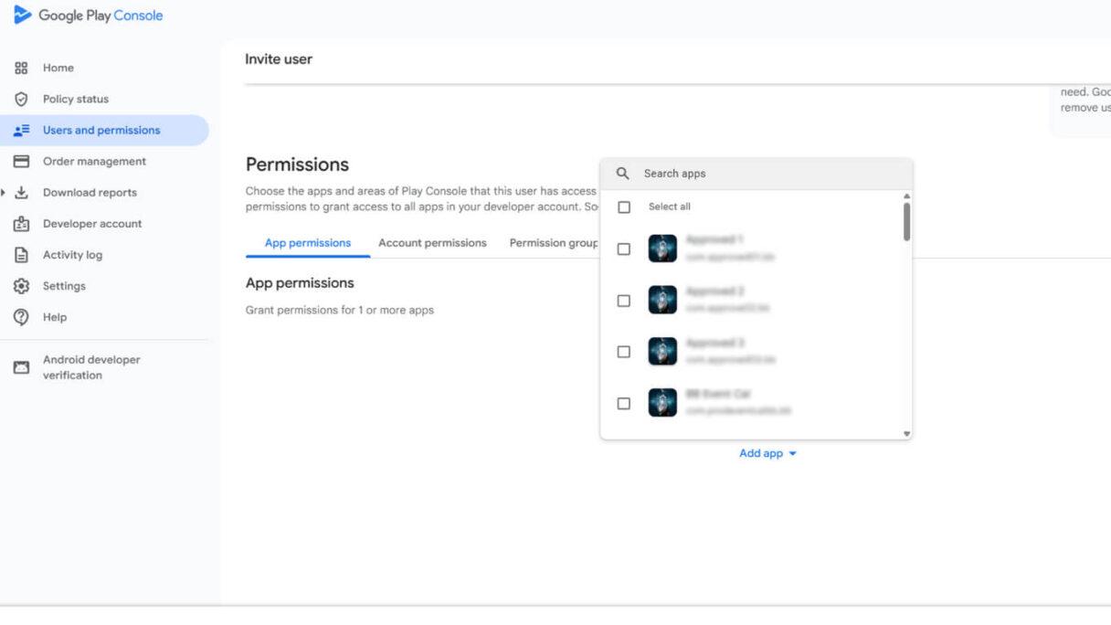The height and width of the screenshot is (625, 1111).
Task: Click the Help question mark icon
Action: pyautogui.click(x=21, y=317)
